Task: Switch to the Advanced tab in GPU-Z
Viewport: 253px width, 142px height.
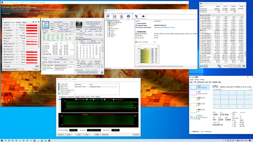Action: [x=19, y=22]
